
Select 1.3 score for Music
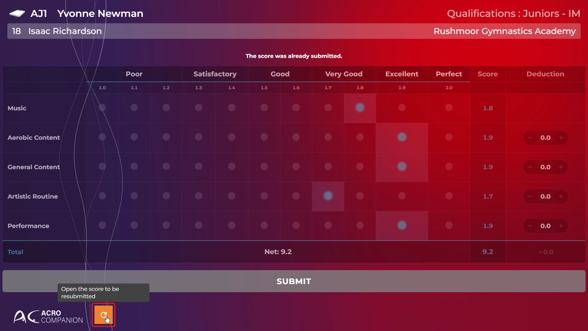(198, 108)
